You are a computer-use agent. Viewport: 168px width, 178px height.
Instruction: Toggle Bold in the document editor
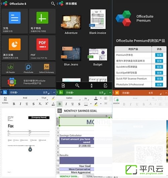14,104
